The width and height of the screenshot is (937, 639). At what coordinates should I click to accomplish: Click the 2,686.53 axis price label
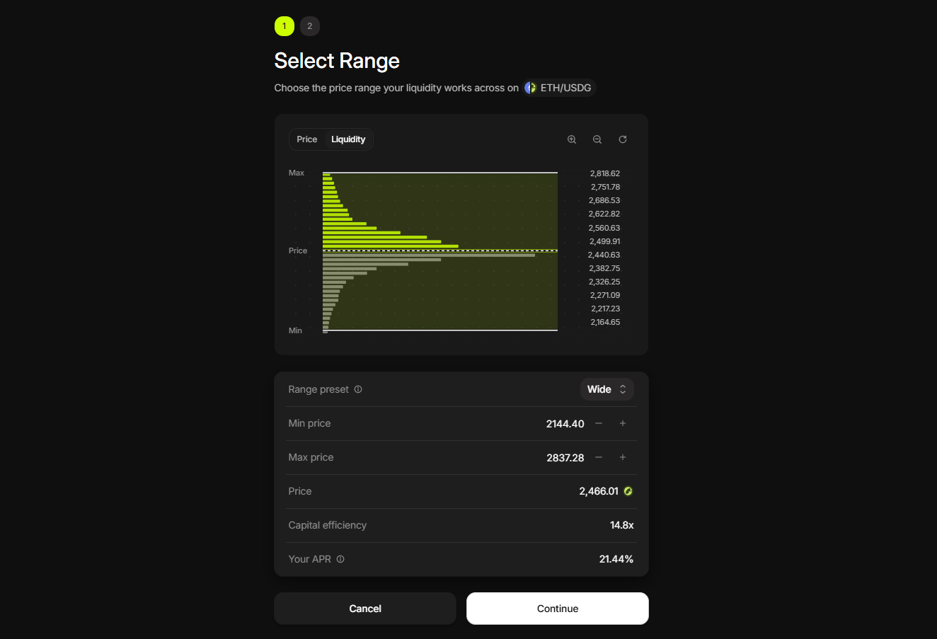[604, 200]
